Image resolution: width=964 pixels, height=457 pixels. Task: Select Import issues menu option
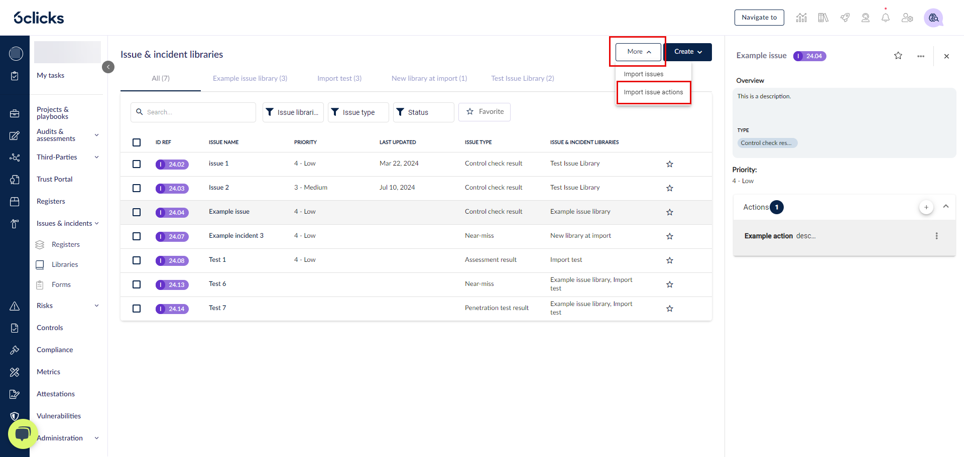click(x=653, y=74)
